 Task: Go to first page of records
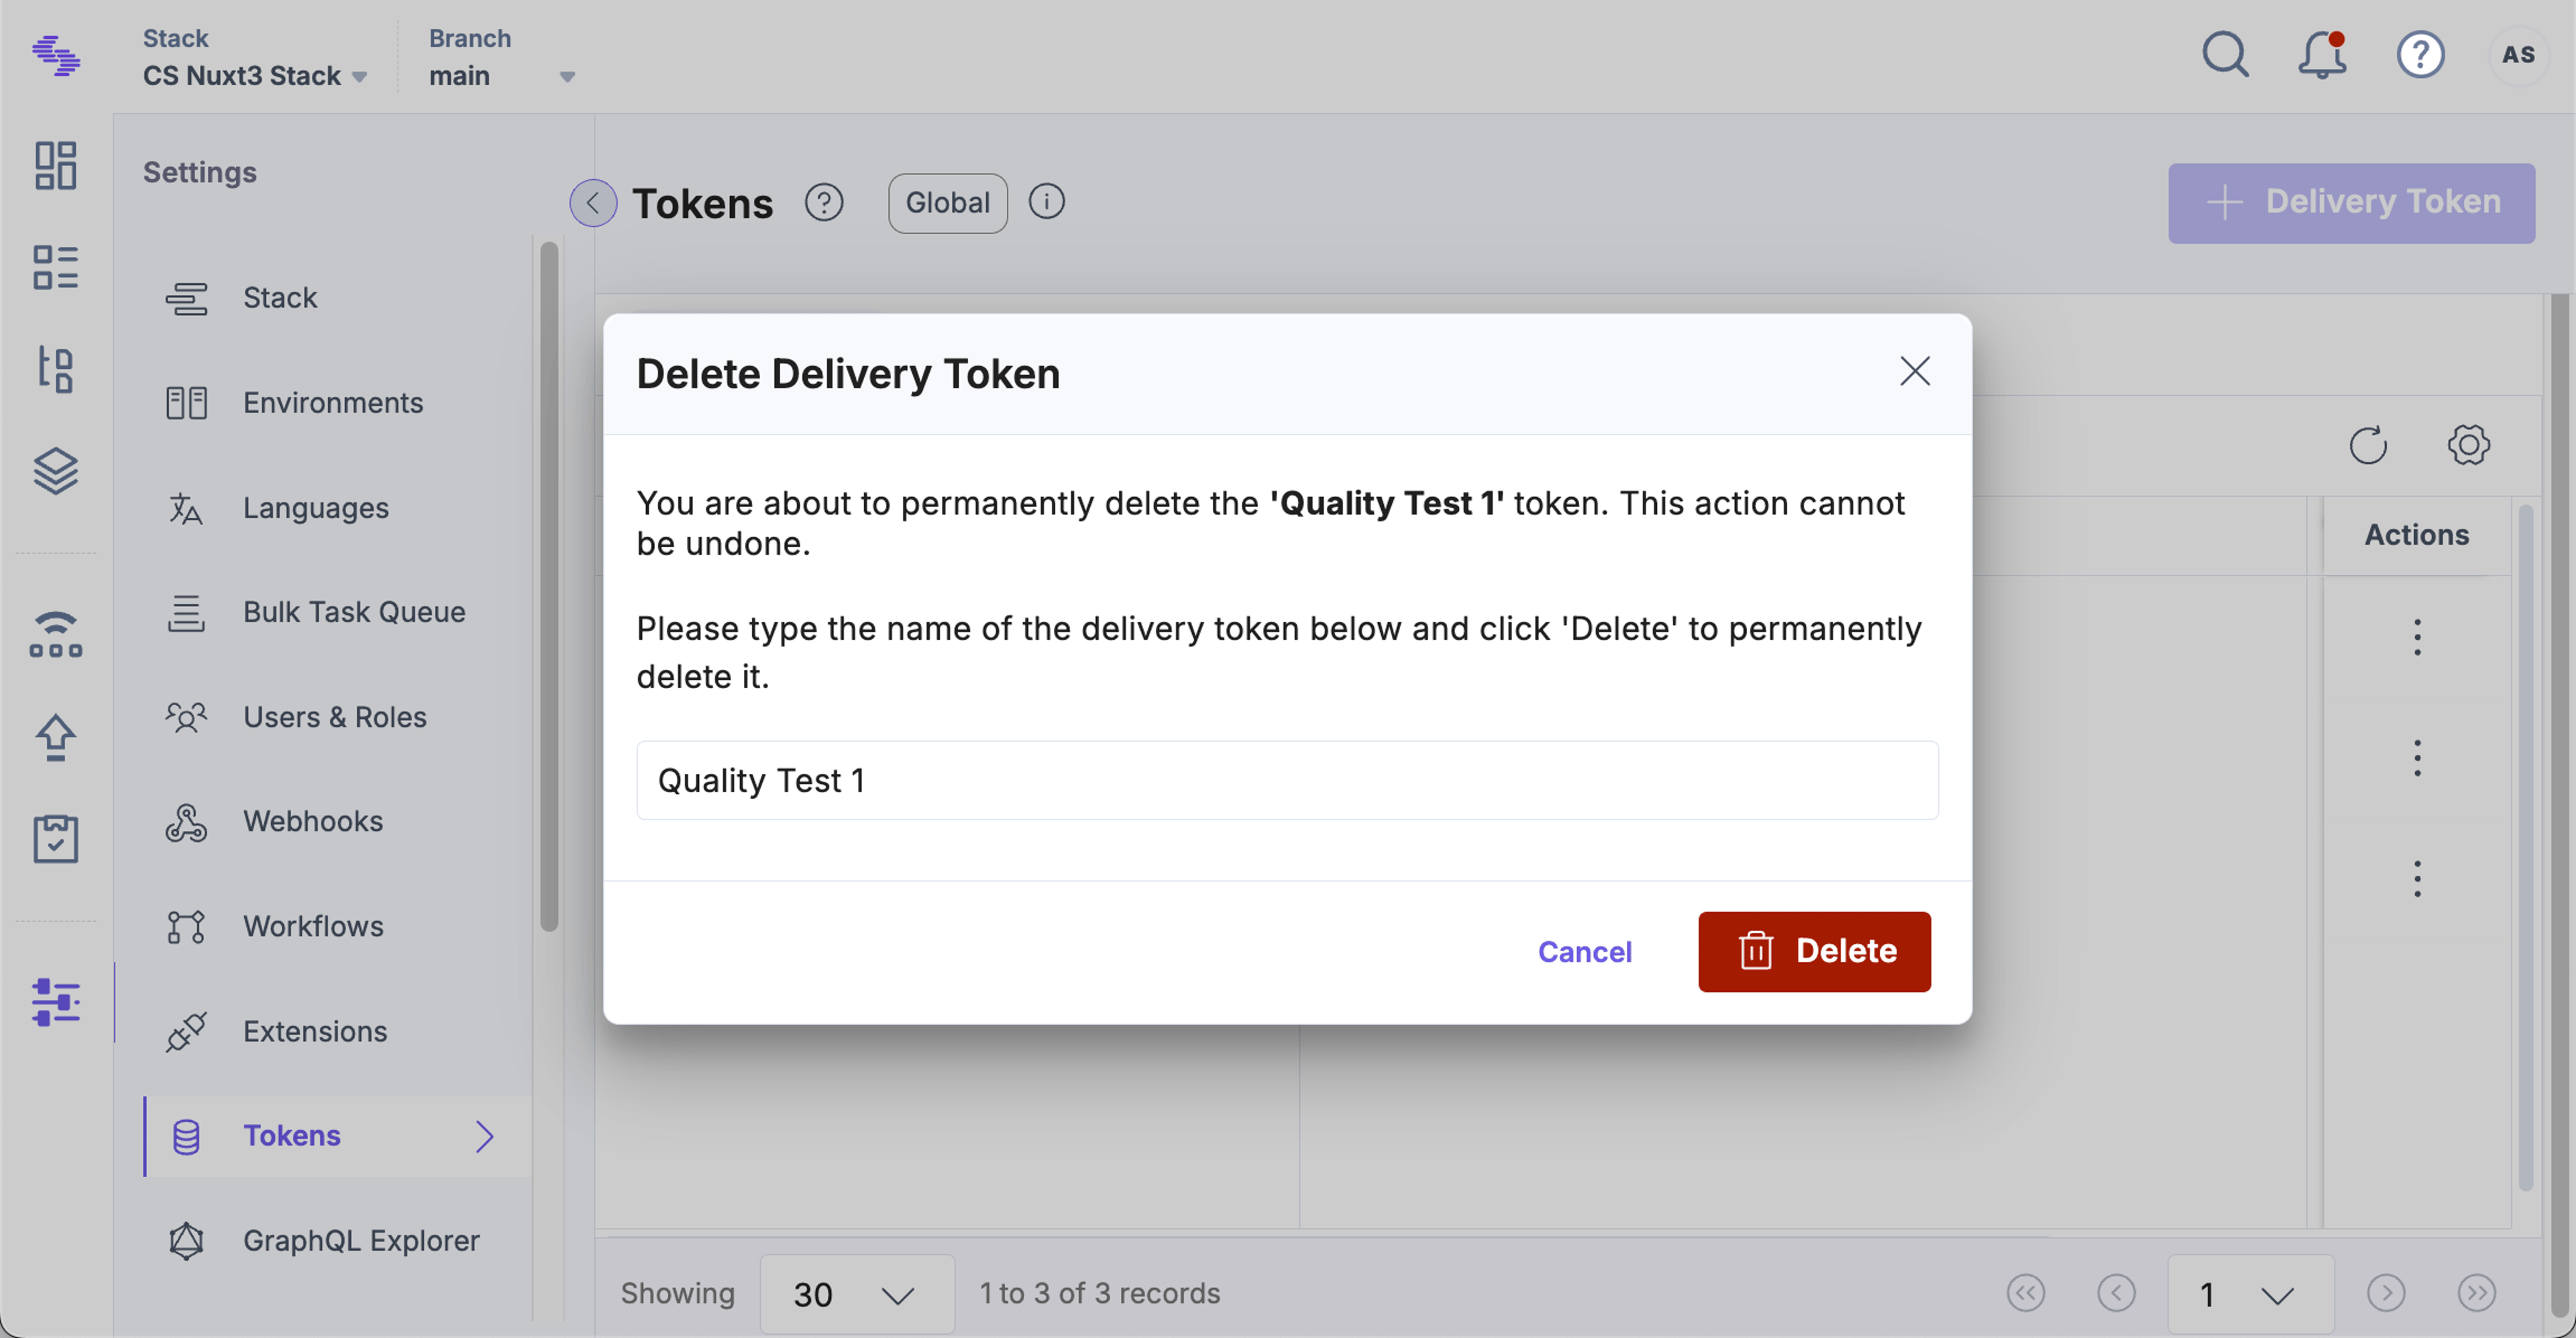tap(2026, 1293)
